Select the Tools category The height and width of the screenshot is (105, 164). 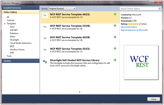click(9, 56)
